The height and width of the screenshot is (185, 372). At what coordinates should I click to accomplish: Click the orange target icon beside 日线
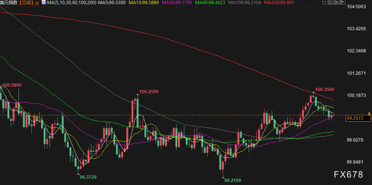[37, 3]
